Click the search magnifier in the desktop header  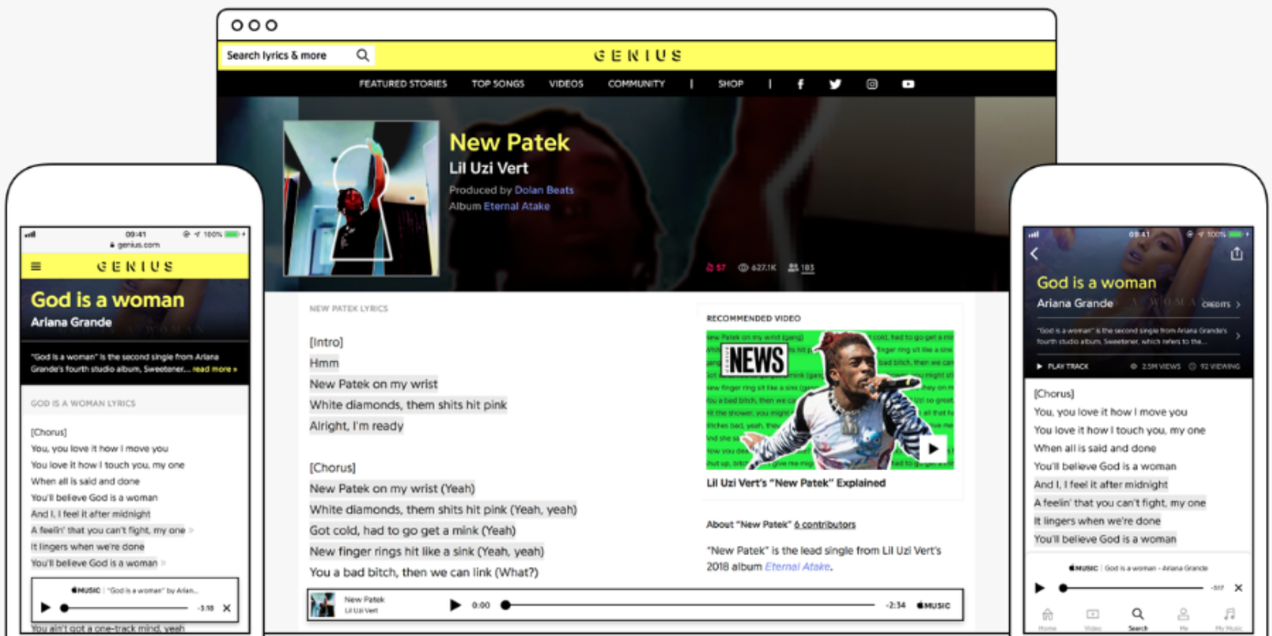tap(363, 55)
